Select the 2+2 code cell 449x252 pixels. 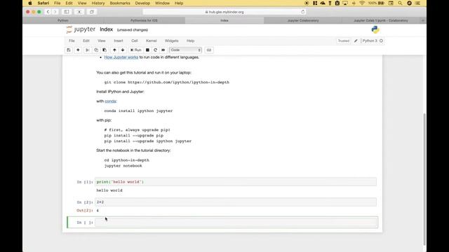236,202
